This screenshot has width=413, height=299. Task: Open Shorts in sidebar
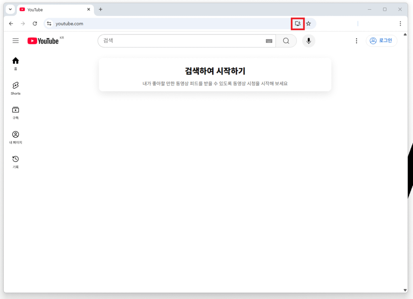[x=16, y=88]
